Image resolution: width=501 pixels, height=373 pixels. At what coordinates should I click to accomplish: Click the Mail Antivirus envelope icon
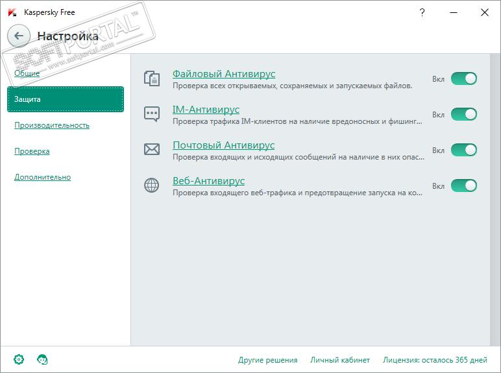point(152,149)
